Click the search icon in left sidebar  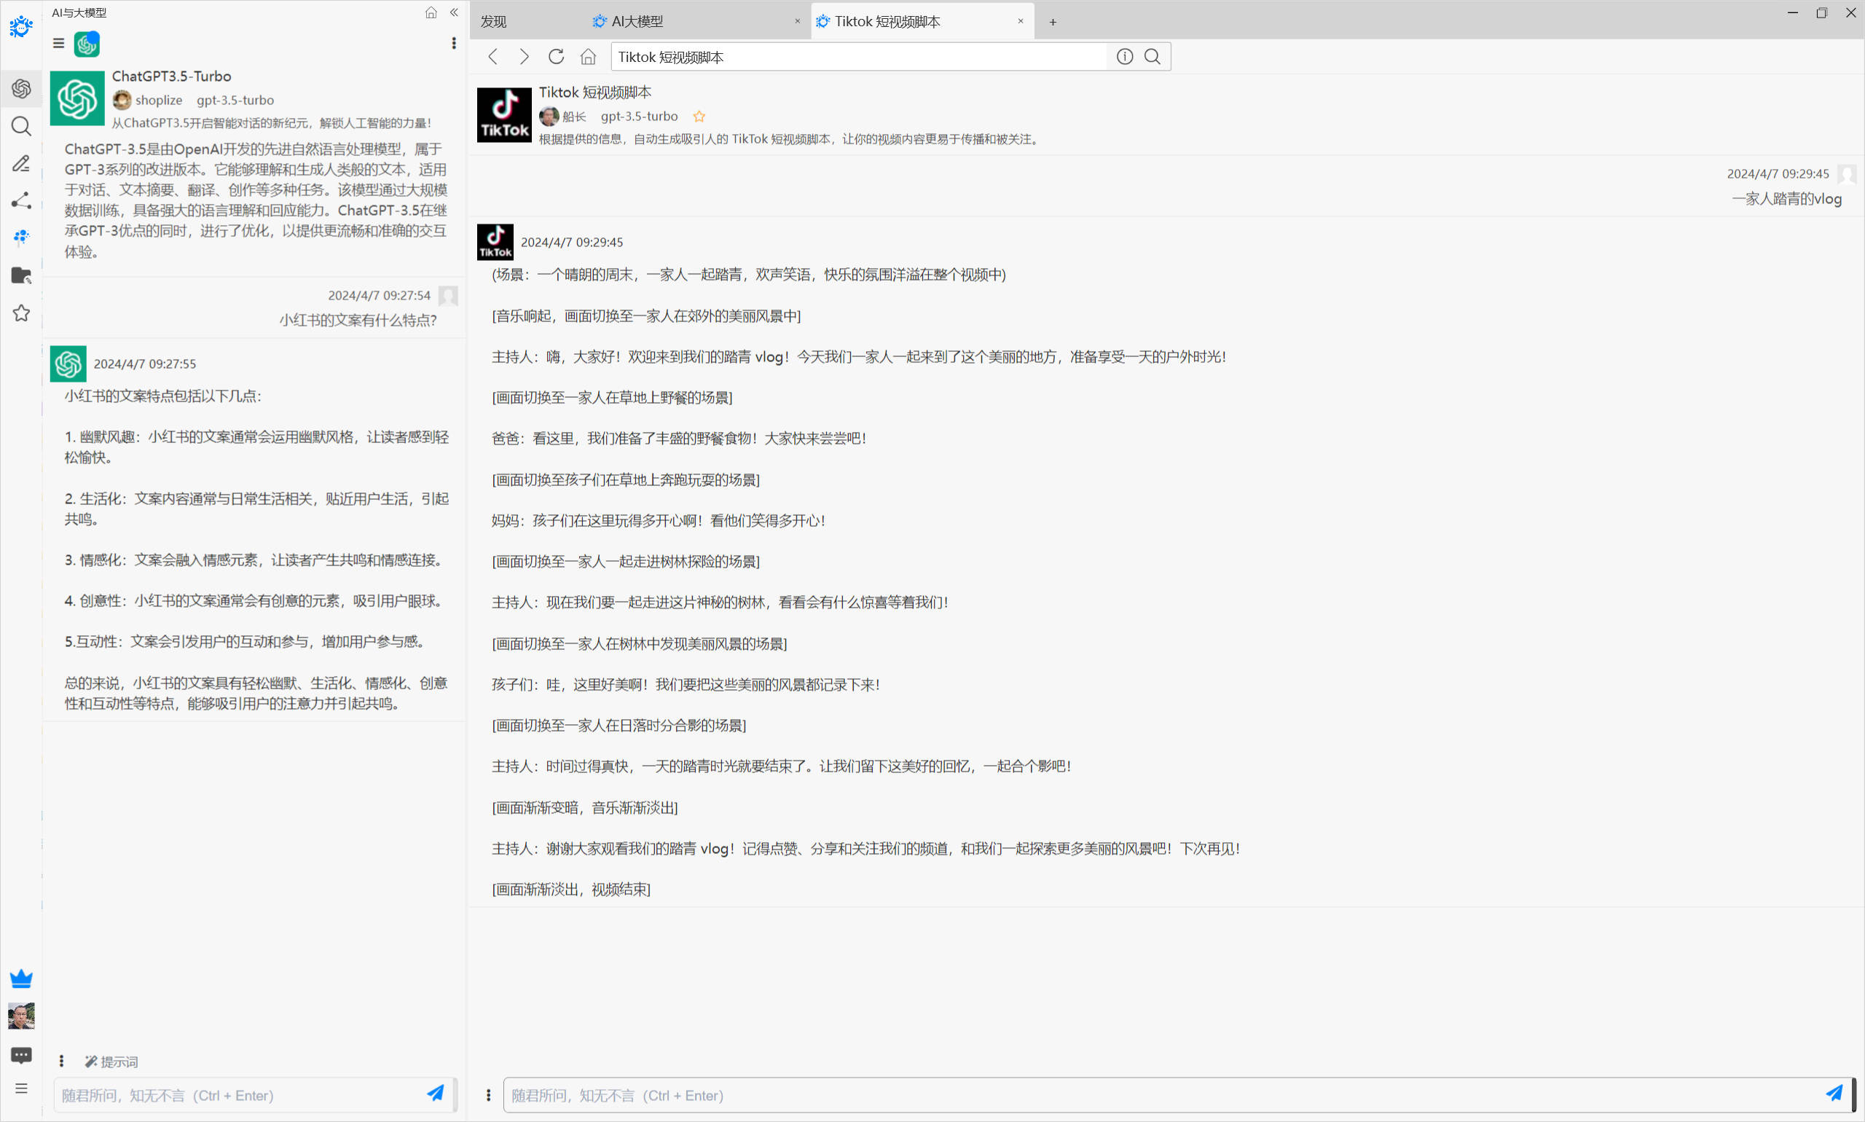click(21, 126)
